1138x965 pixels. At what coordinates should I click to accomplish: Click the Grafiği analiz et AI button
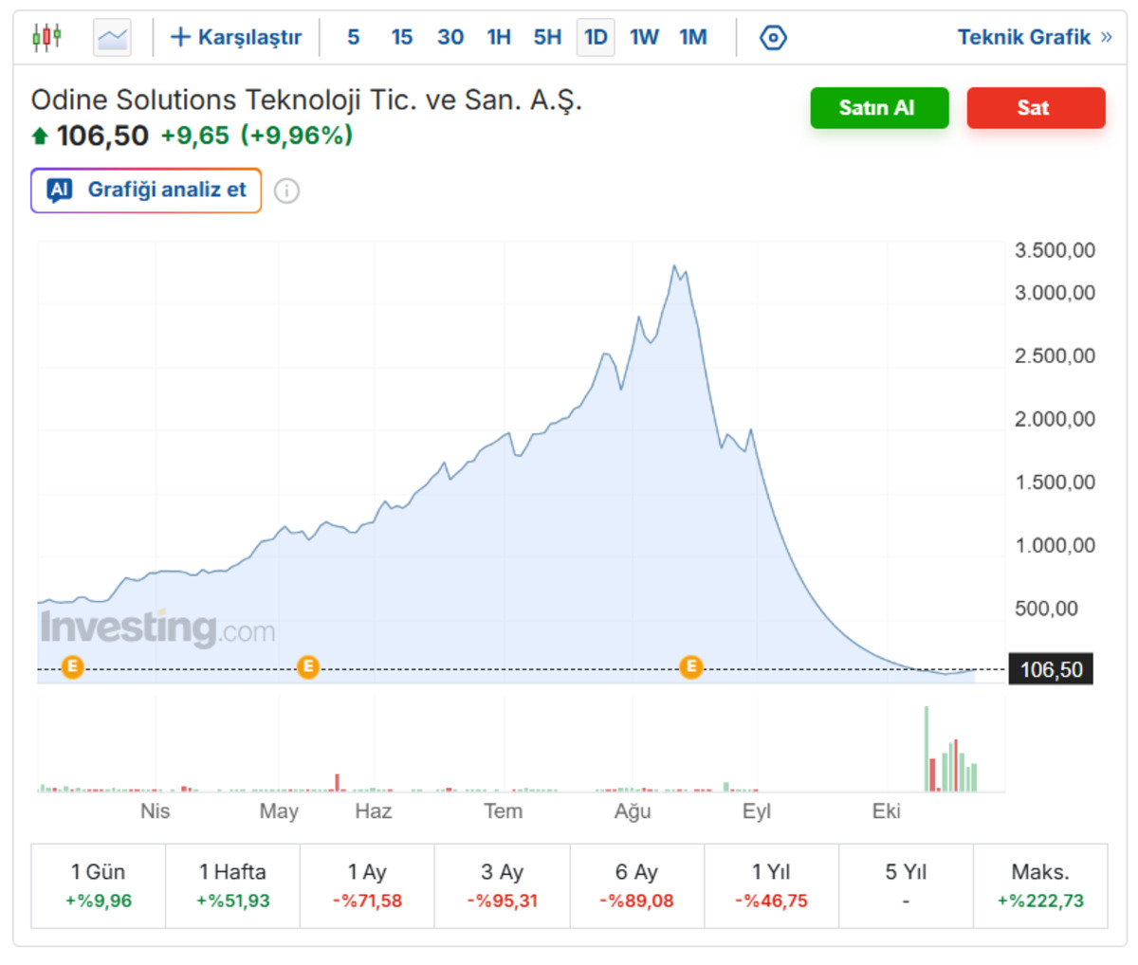coord(146,191)
